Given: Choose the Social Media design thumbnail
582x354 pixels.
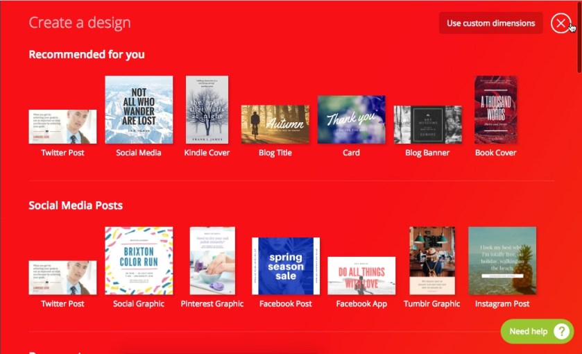Looking at the screenshot, I should pyautogui.click(x=139, y=110).
